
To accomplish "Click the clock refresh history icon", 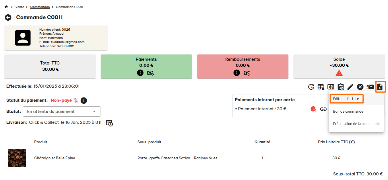I will pyautogui.click(x=311, y=87).
